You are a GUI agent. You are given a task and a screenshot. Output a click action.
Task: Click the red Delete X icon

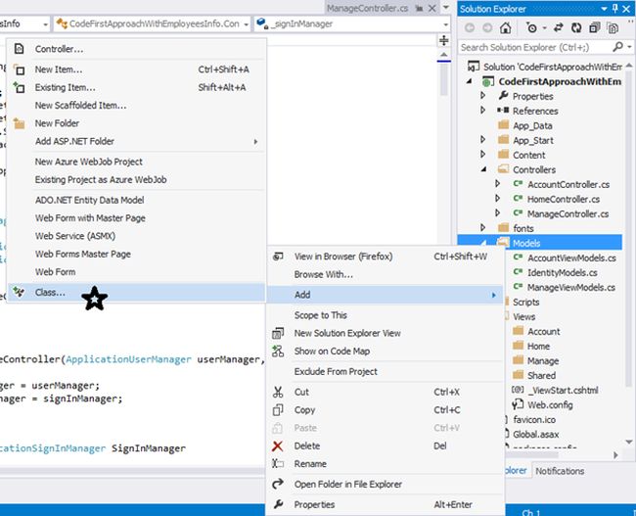click(278, 446)
